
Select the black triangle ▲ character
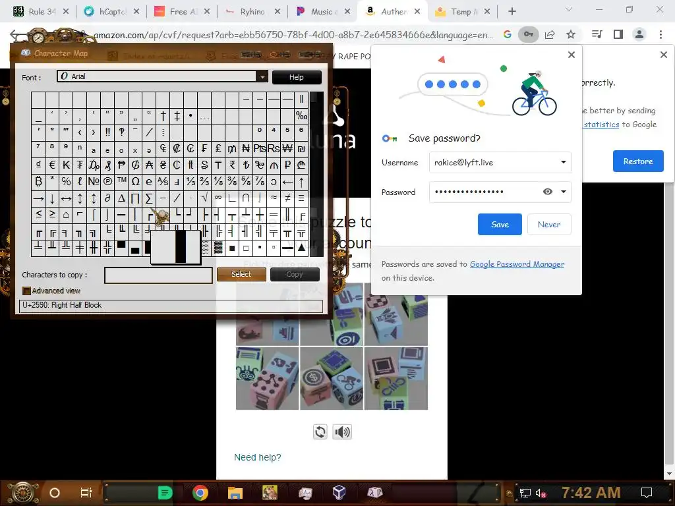click(x=301, y=248)
